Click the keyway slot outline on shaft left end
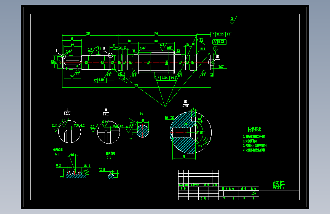Image resolution: width=330 pixels, height=214 pixels. [72, 62]
